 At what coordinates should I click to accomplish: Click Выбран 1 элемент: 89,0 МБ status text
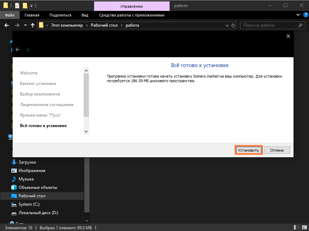pos(66,227)
